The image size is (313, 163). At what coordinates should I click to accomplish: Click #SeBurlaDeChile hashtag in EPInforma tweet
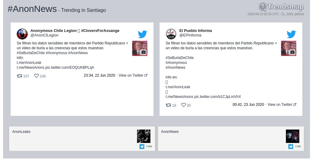click(180, 58)
